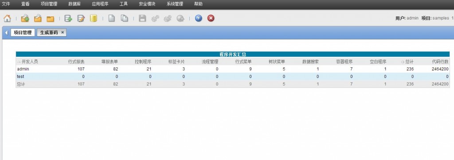Open the 安全模块 menu
454x160 pixels.
pyautogui.click(x=147, y=4)
